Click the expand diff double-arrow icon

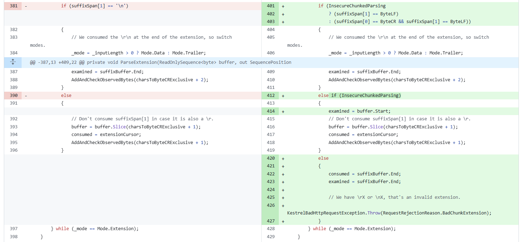point(13,62)
